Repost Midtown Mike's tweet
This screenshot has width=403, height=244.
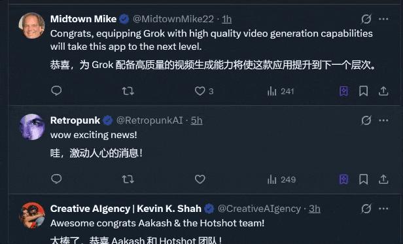click(x=128, y=91)
